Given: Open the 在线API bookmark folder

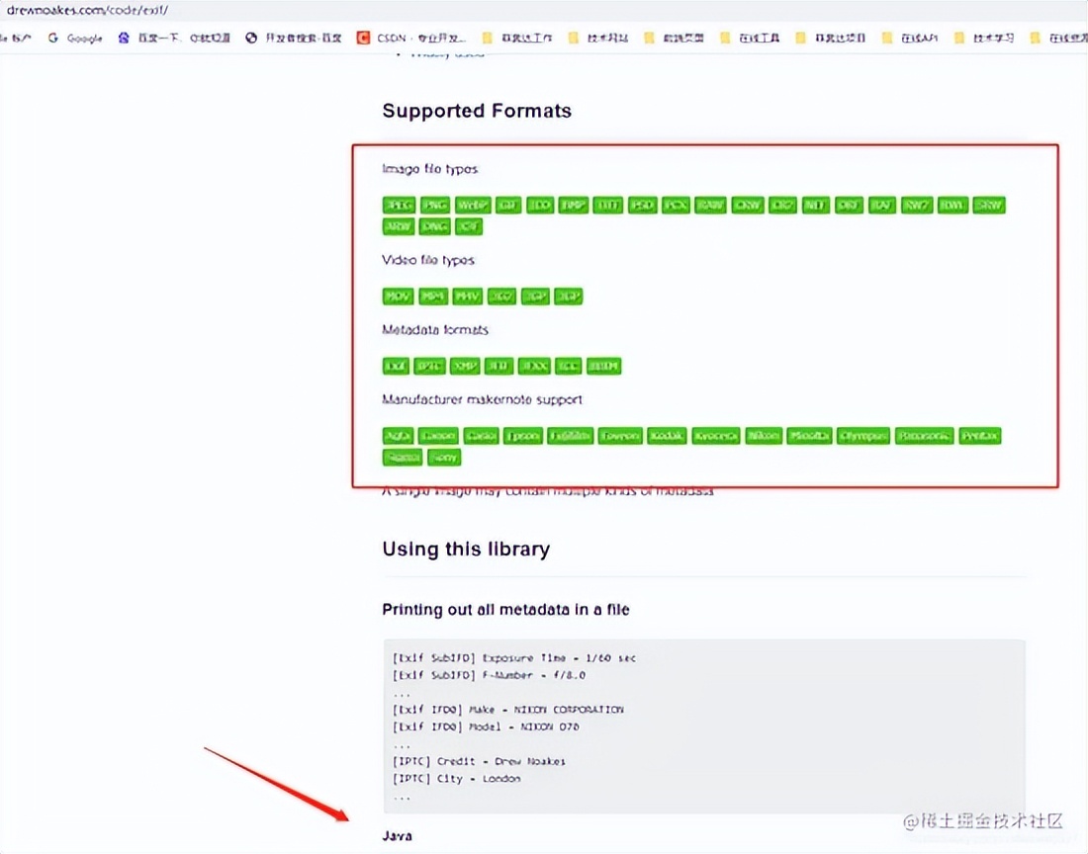Looking at the screenshot, I should pyautogui.click(x=910, y=39).
